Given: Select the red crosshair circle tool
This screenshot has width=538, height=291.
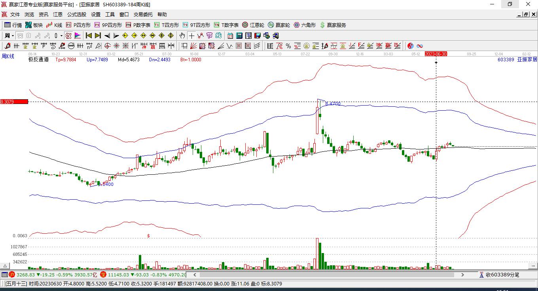Looking at the screenshot, I should [x=108, y=46].
